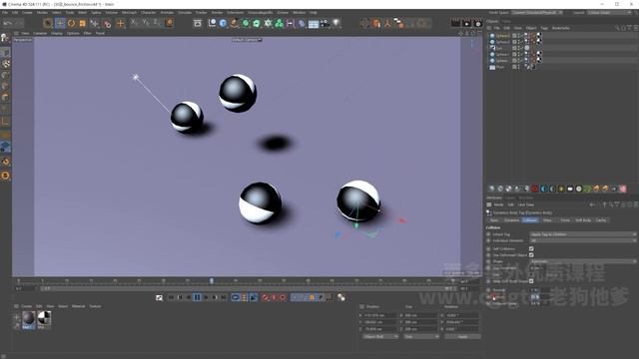Toggle Sphere.1 visibility dots in Object Manager
The image size is (639, 359).
[518, 55]
